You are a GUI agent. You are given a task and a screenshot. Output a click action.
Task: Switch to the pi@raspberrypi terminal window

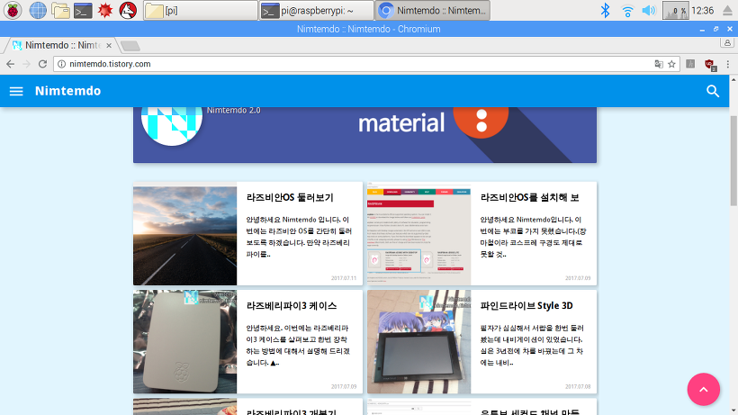tap(317, 10)
